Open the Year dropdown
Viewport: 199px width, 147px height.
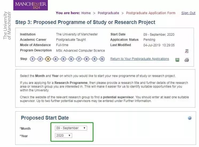tap(64, 136)
